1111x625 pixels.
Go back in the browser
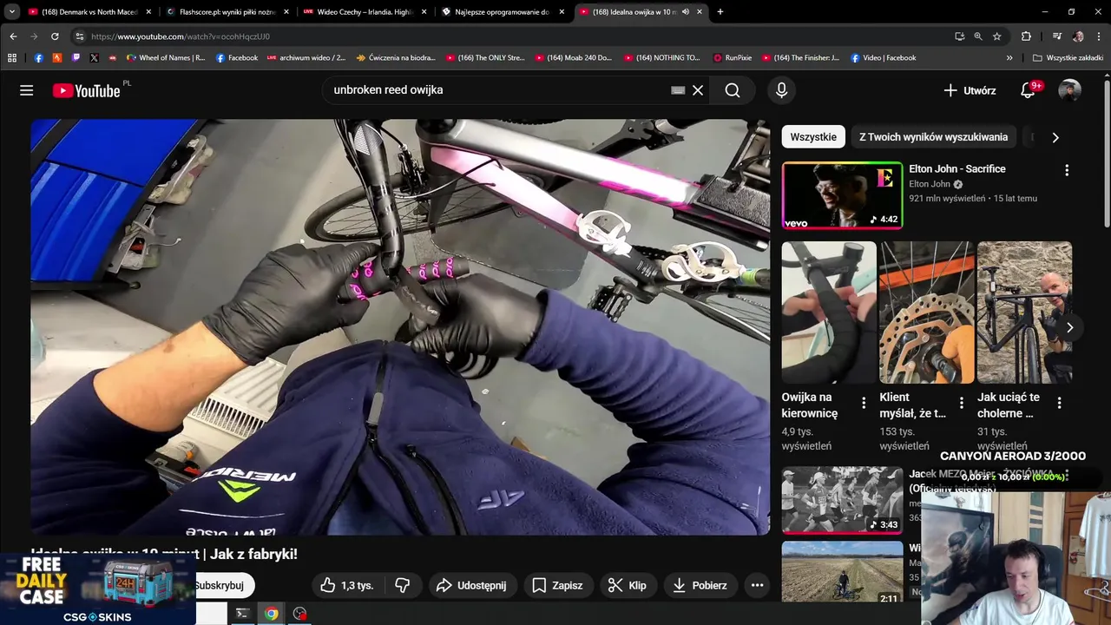click(x=13, y=36)
